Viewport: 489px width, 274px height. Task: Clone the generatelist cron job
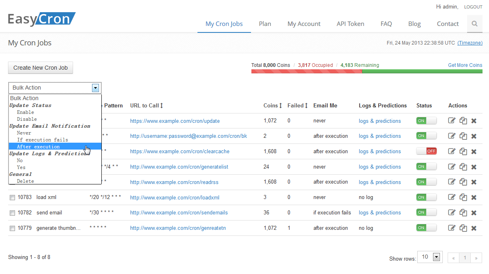(x=463, y=167)
